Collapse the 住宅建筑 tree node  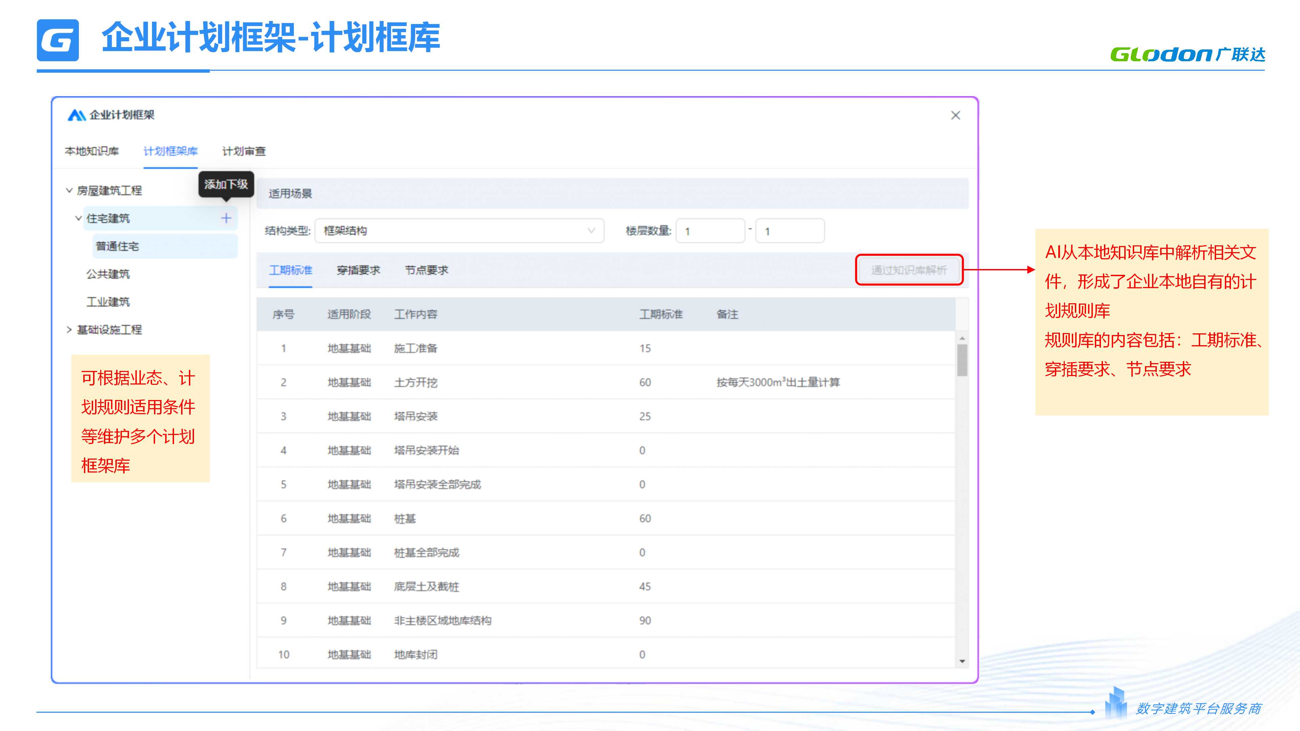(79, 218)
